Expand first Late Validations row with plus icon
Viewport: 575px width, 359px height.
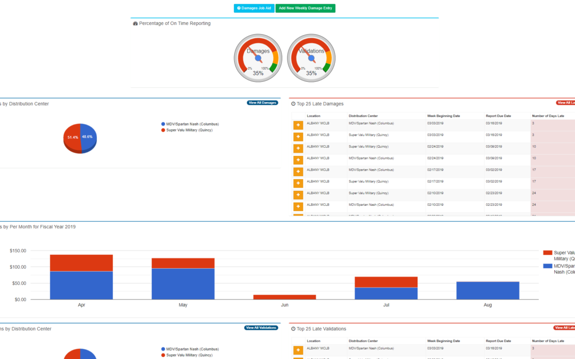[x=298, y=350]
